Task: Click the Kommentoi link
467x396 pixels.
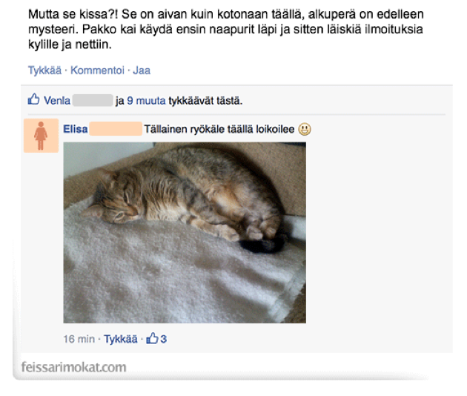Action: click(x=97, y=70)
